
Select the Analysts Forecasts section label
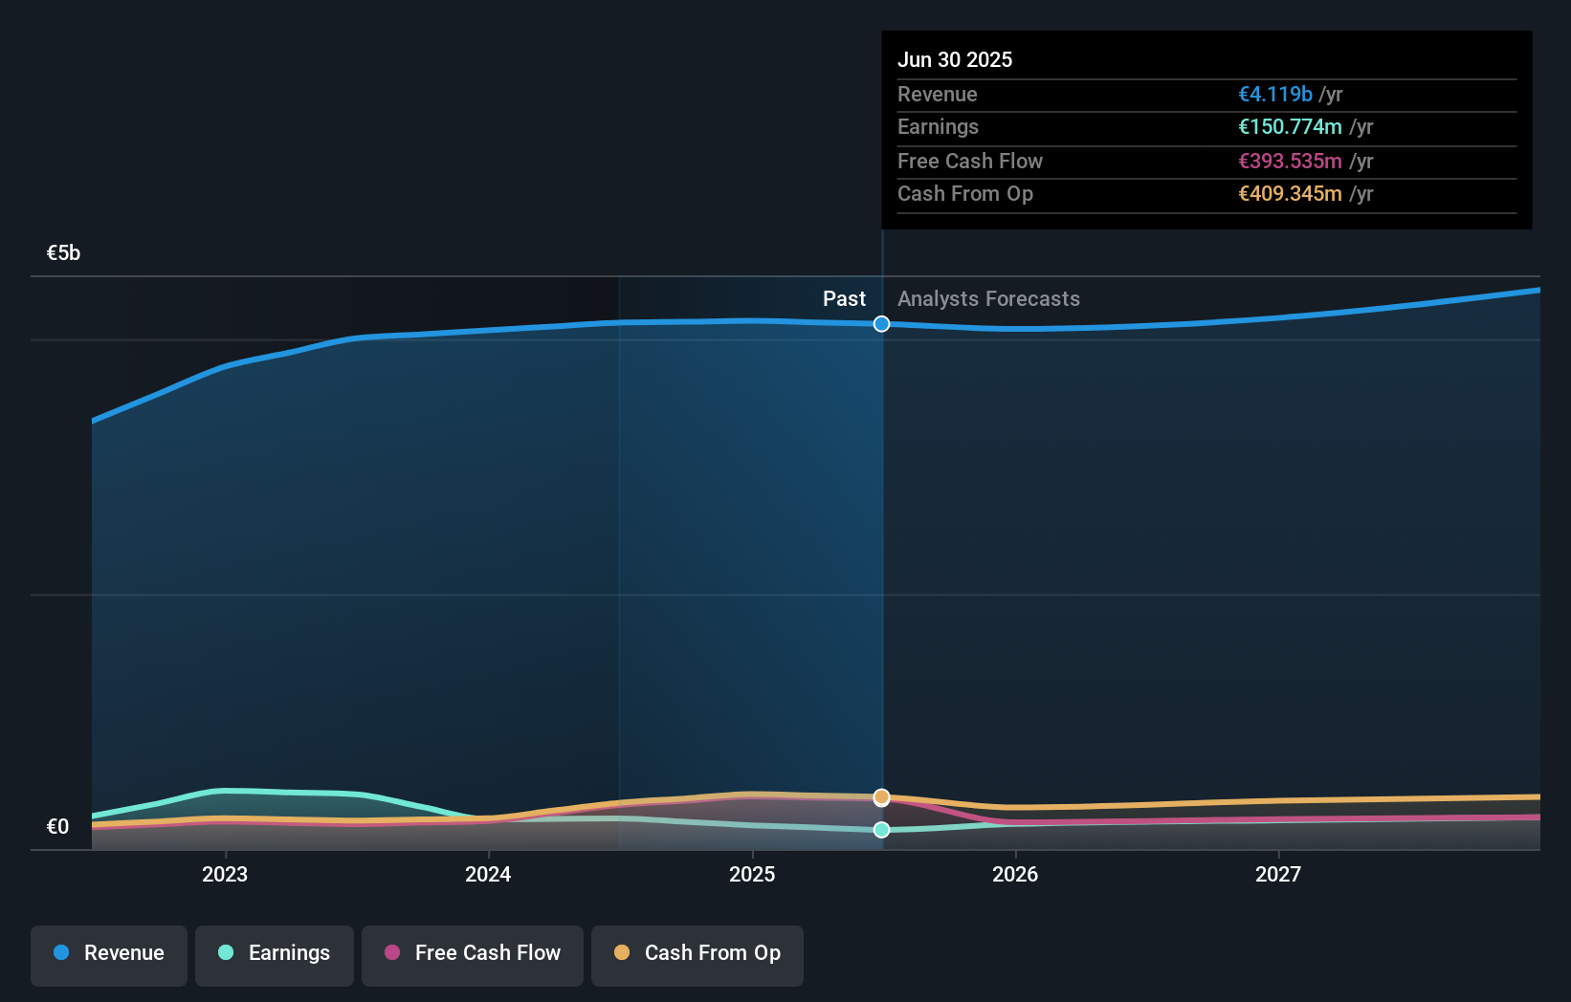(x=988, y=298)
